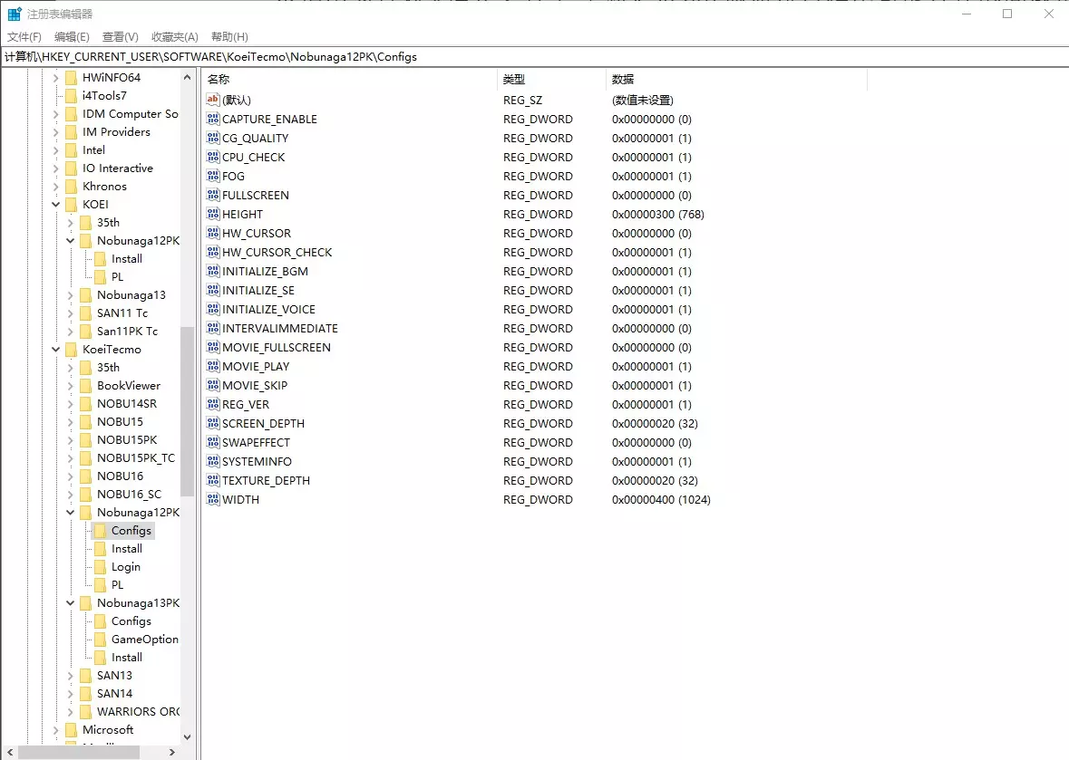The image size is (1069, 760).
Task: Open the 编辑(E) menu
Action: [x=72, y=37]
